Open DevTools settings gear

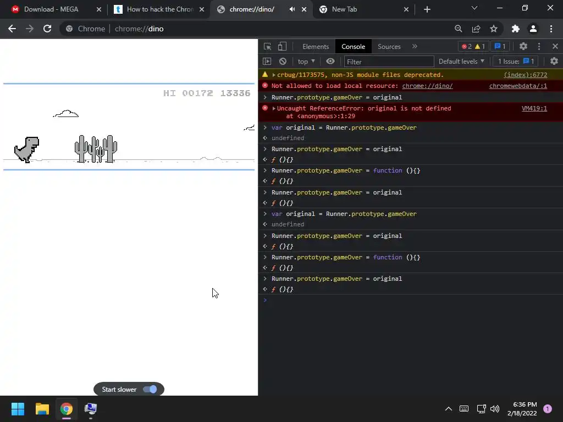coord(523,46)
